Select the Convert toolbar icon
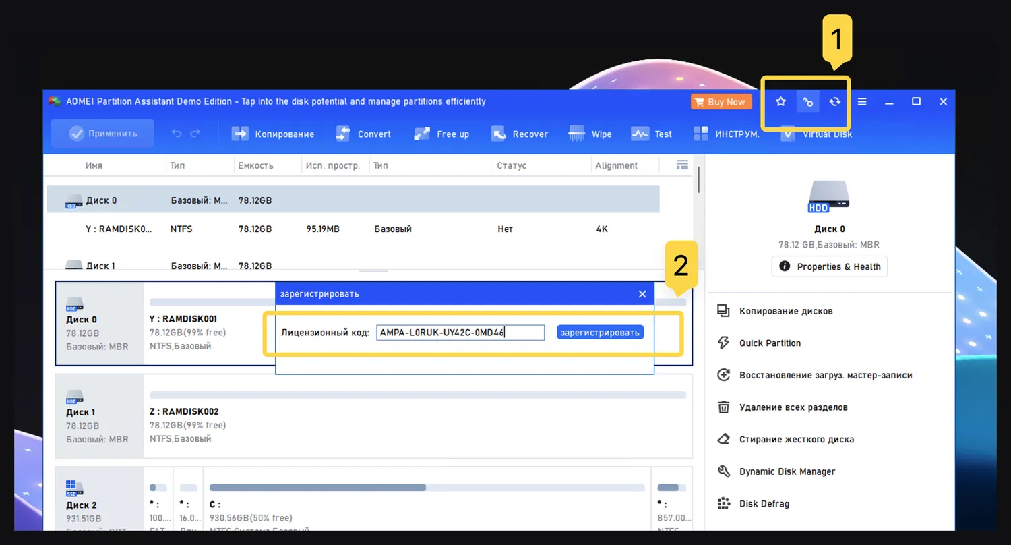 point(363,134)
